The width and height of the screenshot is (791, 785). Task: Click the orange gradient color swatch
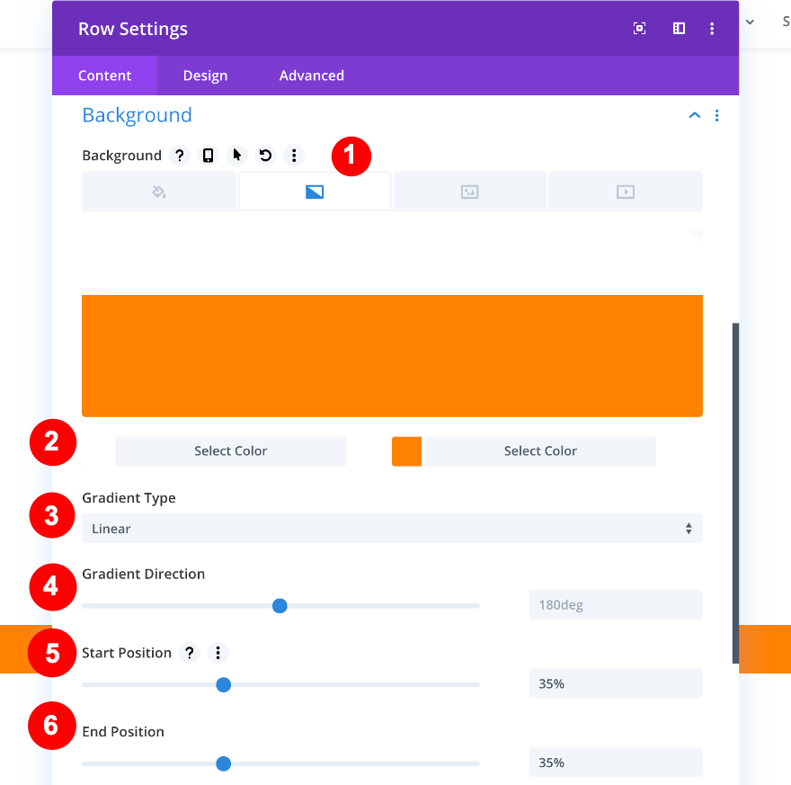(407, 451)
